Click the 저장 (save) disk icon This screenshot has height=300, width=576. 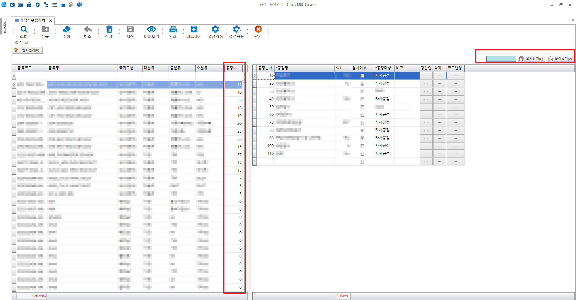coord(130,29)
